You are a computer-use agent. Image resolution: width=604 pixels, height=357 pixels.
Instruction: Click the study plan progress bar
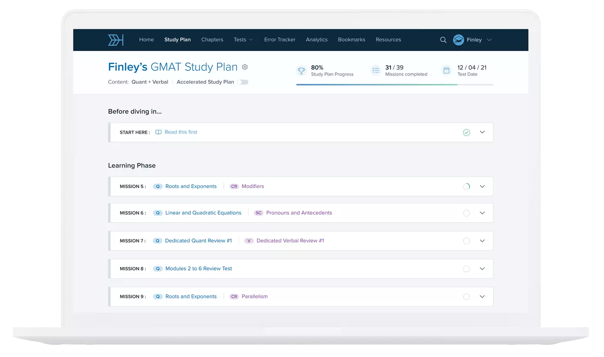tap(395, 85)
